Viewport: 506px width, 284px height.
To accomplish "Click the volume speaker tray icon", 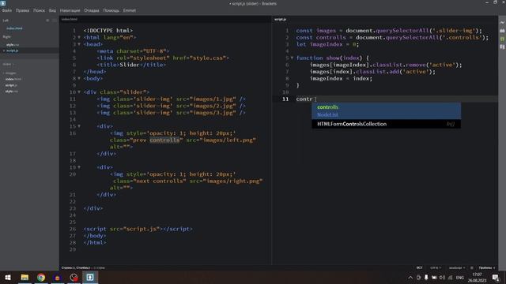I will click(442, 277).
